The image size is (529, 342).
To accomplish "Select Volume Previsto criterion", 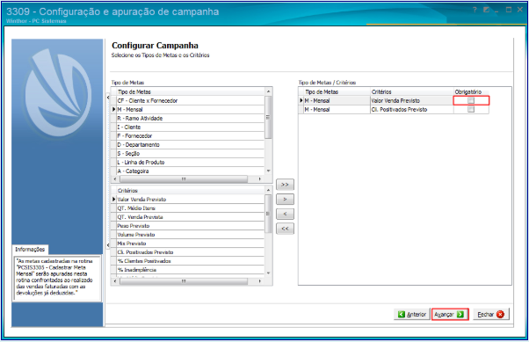I will coord(191,235).
